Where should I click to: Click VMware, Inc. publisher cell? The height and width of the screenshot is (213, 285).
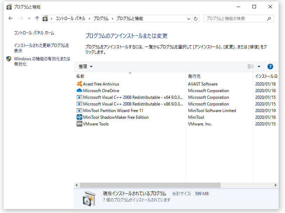click(x=200, y=124)
